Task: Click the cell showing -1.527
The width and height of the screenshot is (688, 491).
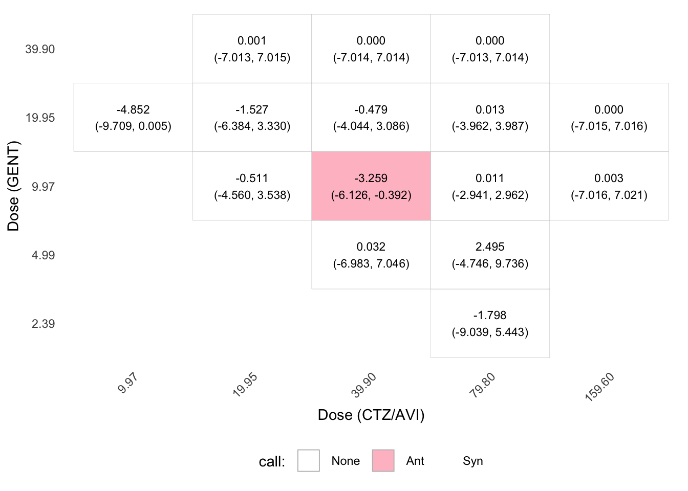Action: (252, 118)
